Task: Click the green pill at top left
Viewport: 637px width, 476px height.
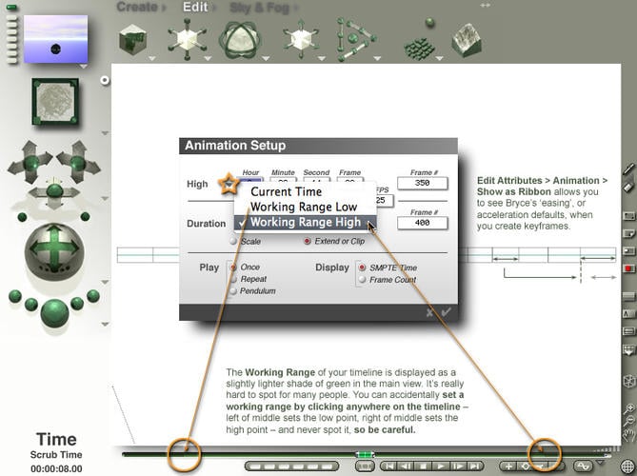Action: pyautogui.click(x=11, y=8)
